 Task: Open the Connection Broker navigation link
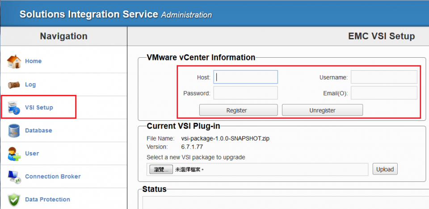point(53,176)
